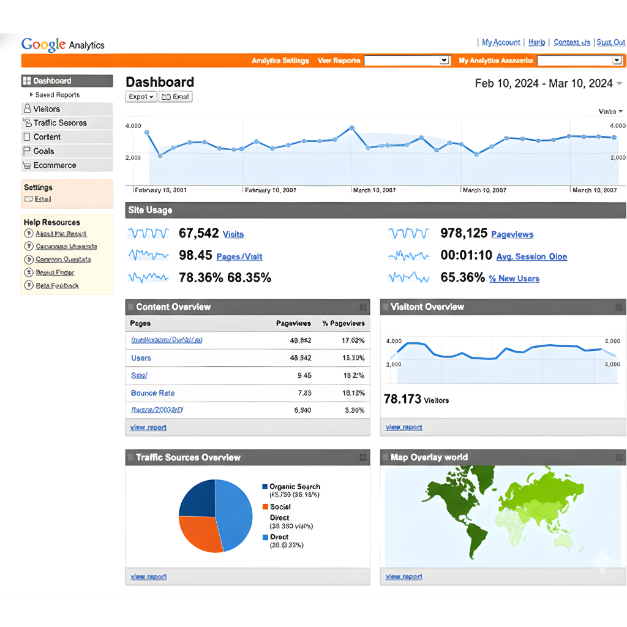Click the Content page icon
This screenshot has height=627, width=627.
pyautogui.click(x=27, y=137)
